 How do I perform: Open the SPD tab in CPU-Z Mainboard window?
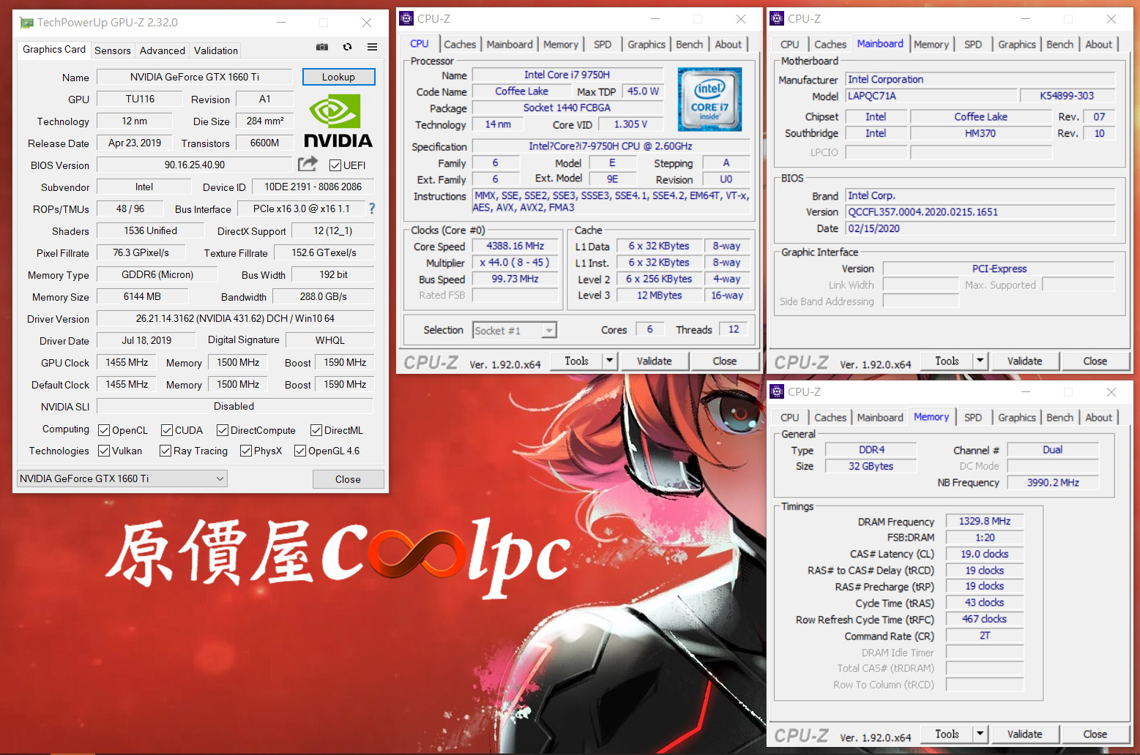coord(973,45)
